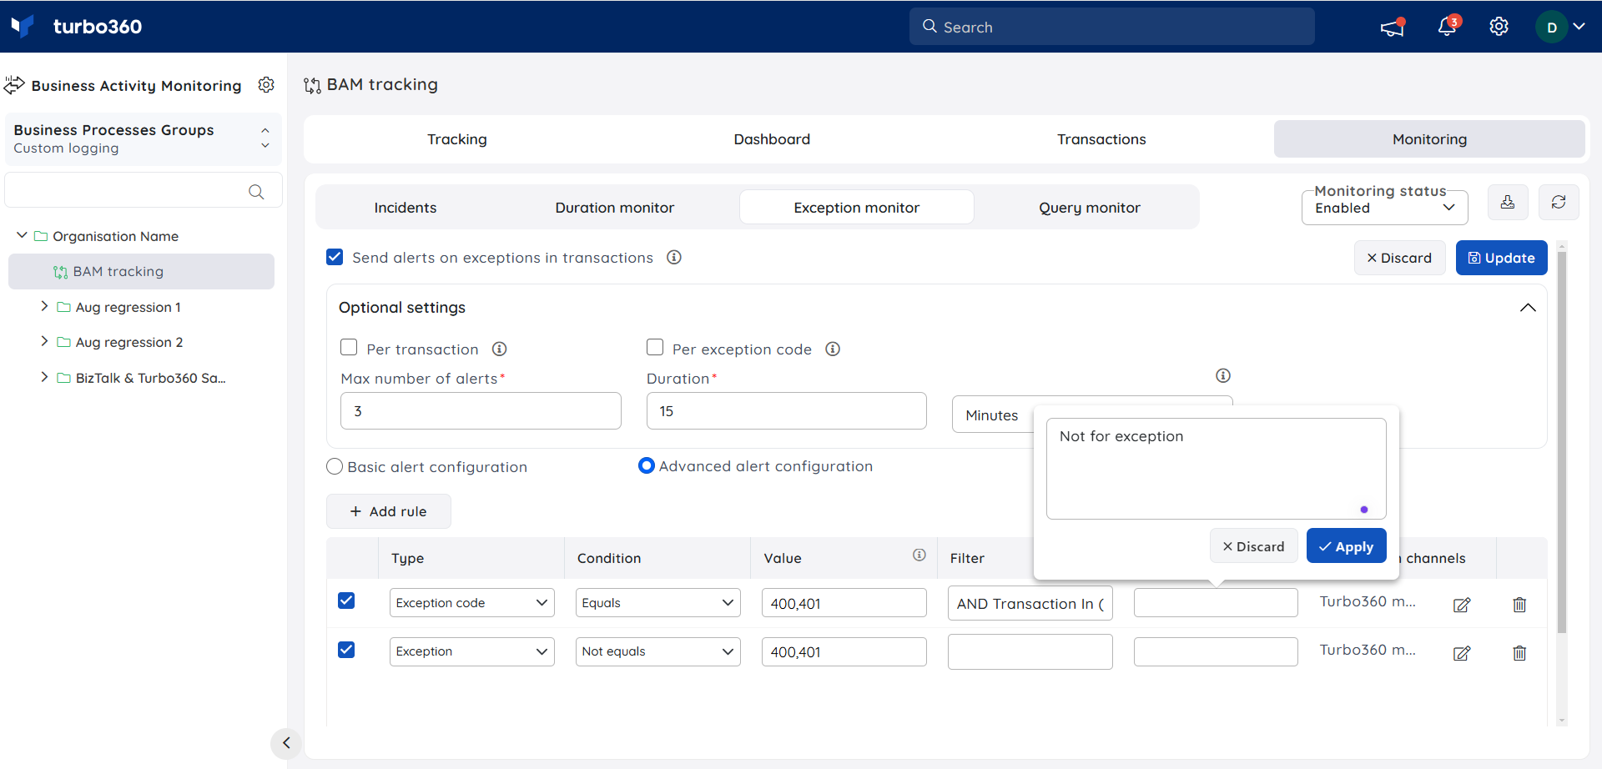Open Condition dropdown showing Equals
Screen dimensions: 1602x769
tap(657, 603)
